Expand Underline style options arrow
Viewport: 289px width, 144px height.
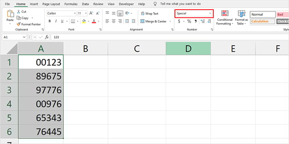click(67, 21)
